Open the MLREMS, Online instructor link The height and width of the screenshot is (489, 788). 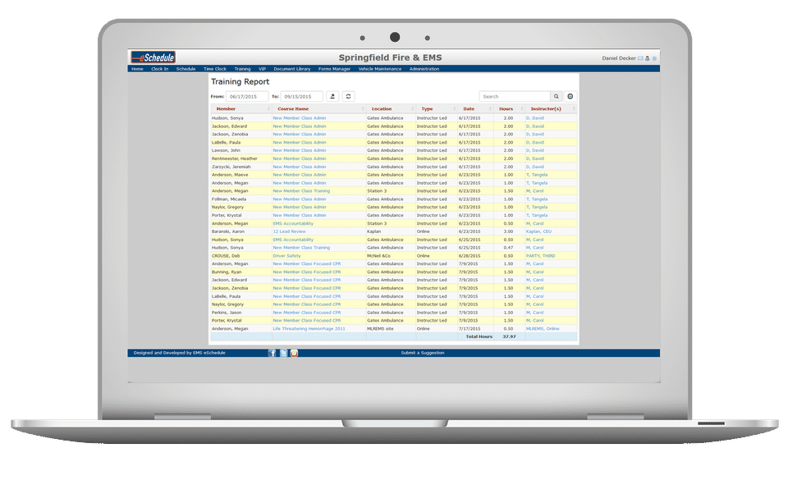click(x=543, y=329)
